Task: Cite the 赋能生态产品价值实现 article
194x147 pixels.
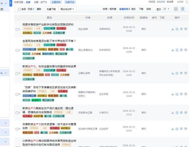Action: pyautogui.click(x=185, y=113)
